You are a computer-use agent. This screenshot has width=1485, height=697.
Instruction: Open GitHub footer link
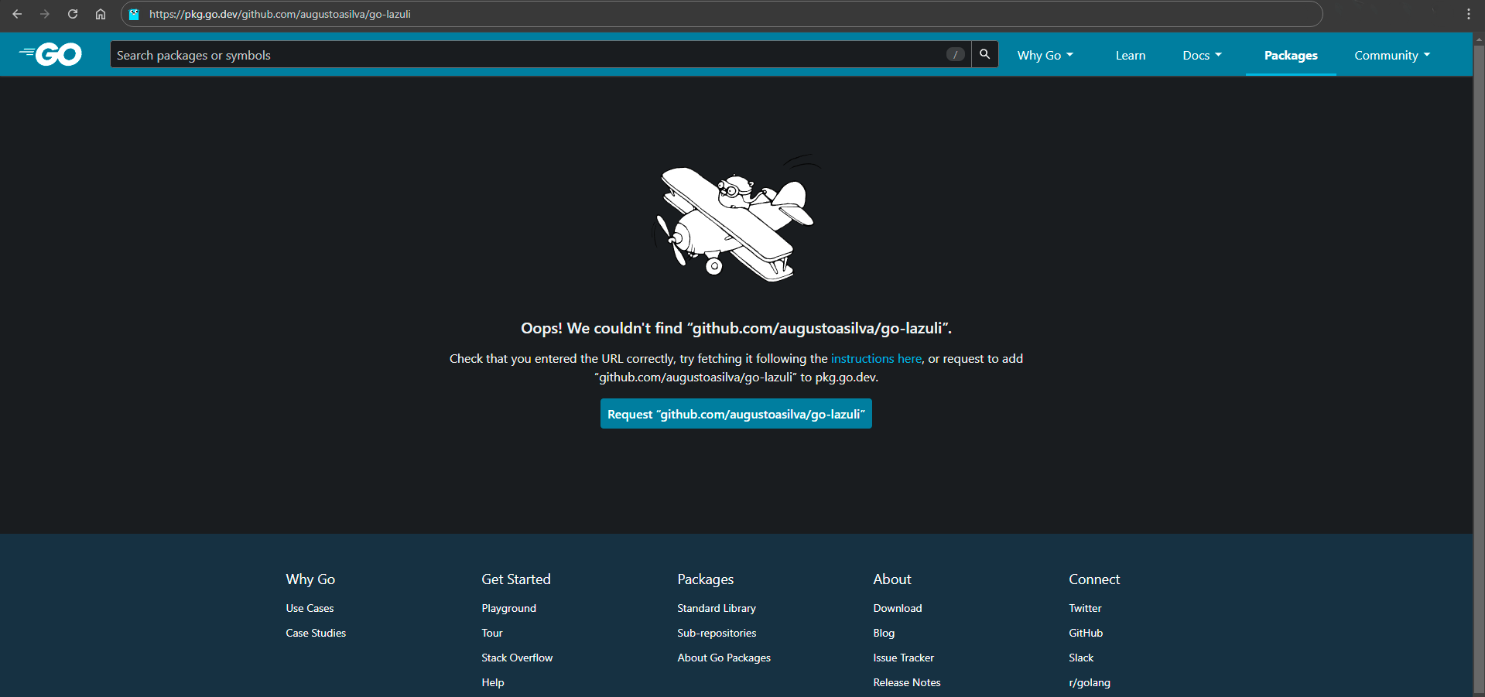(1086, 633)
